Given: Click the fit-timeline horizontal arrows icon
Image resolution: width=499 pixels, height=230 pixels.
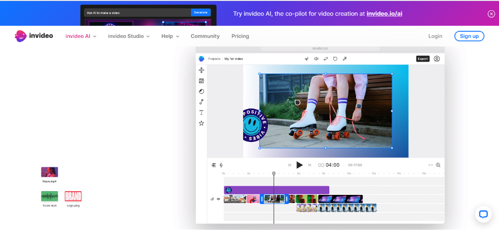Looking at the screenshot, I should (x=430, y=165).
